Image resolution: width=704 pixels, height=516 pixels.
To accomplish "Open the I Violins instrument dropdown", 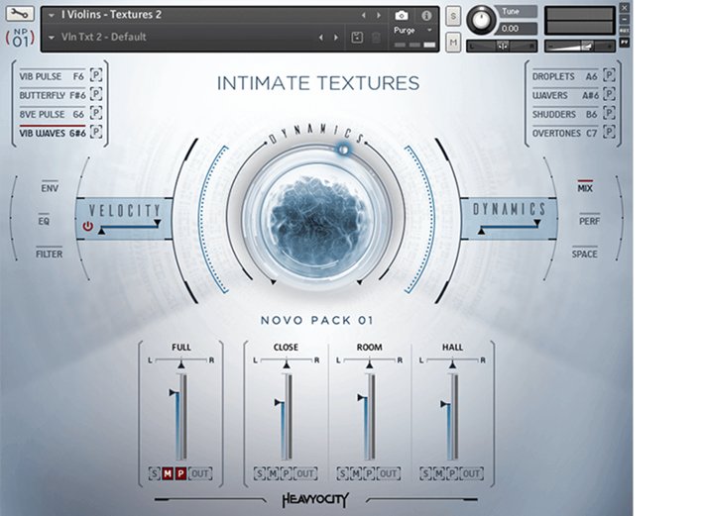I will tap(52, 15).
